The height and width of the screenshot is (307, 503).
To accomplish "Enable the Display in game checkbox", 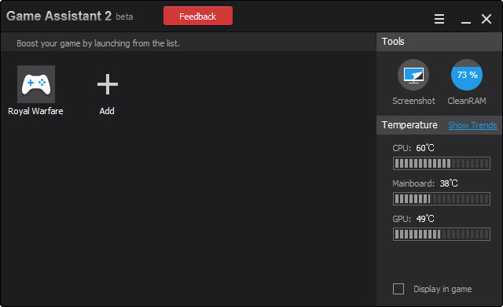I will point(398,289).
